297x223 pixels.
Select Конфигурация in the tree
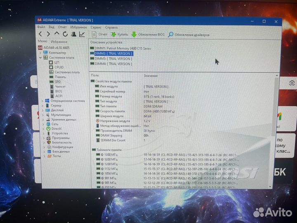(x=60, y=147)
